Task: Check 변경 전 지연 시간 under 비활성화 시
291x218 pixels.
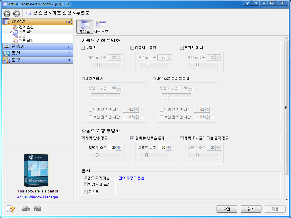Action: point(90,110)
